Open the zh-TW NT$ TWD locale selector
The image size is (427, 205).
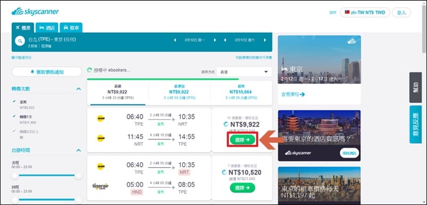pyautogui.click(x=365, y=12)
